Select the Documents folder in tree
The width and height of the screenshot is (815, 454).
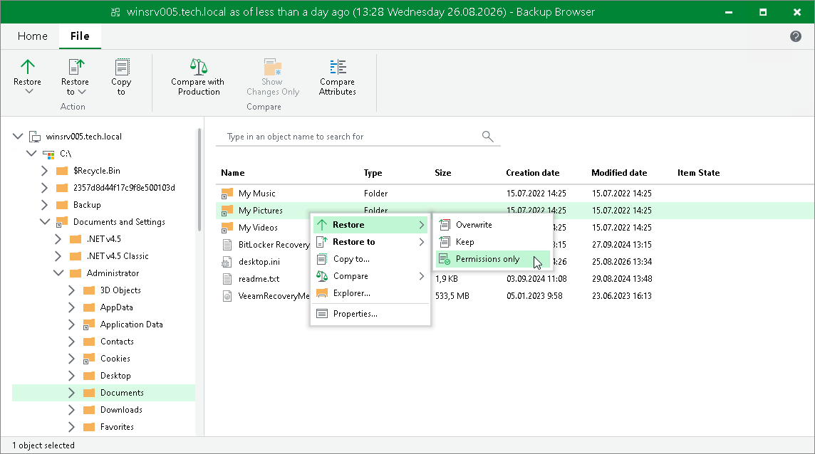(103, 393)
